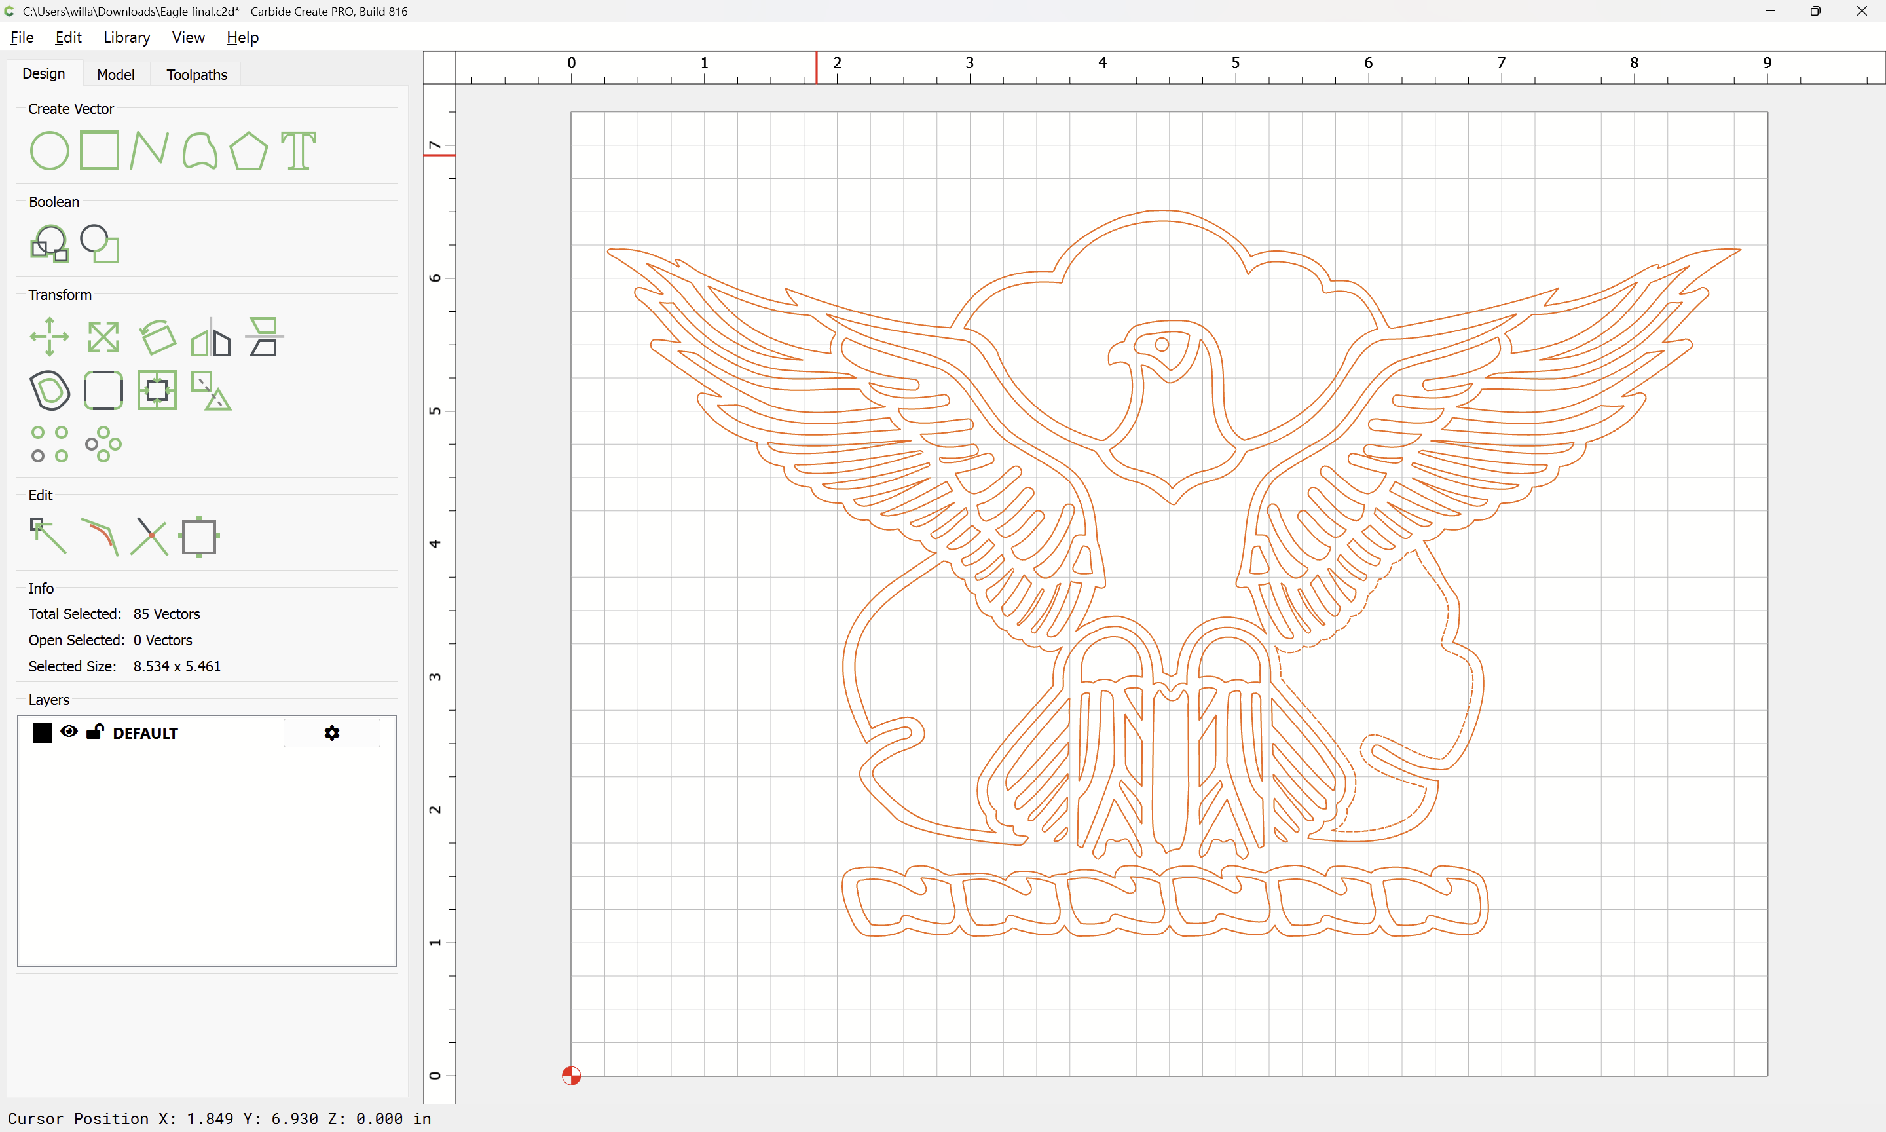The height and width of the screenshot is (1132, 1886).
Task: Close the Carbide Create window
Action: (1862, 11)
